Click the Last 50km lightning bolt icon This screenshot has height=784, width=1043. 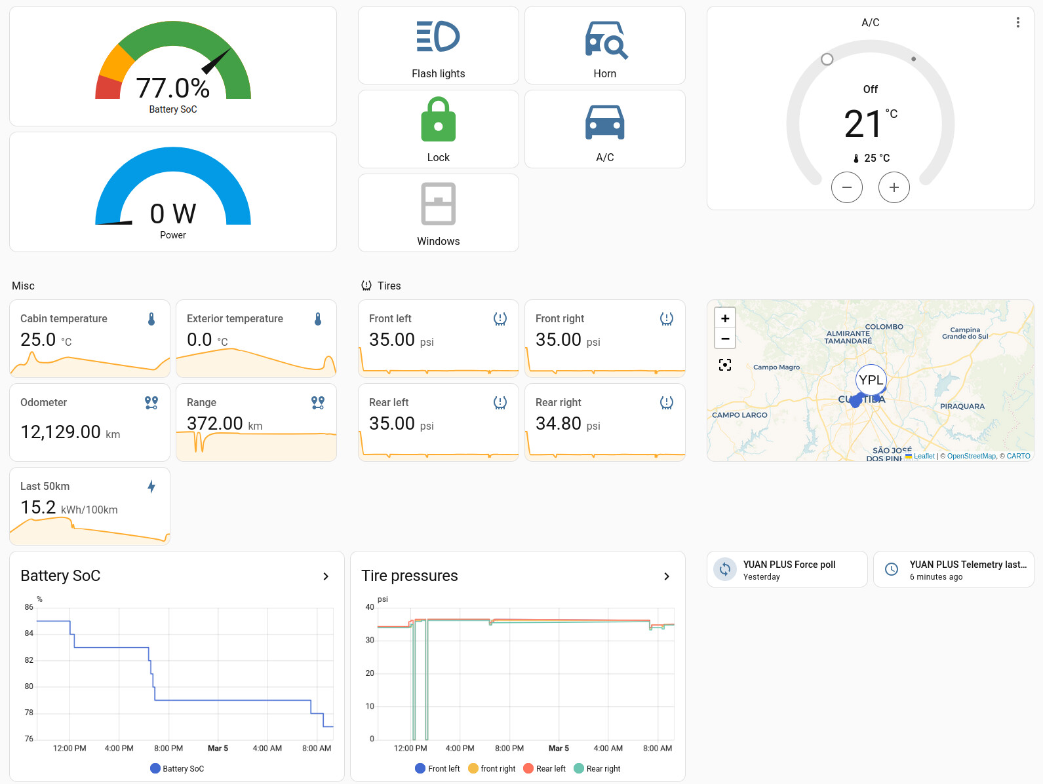(x=151, y=487)
